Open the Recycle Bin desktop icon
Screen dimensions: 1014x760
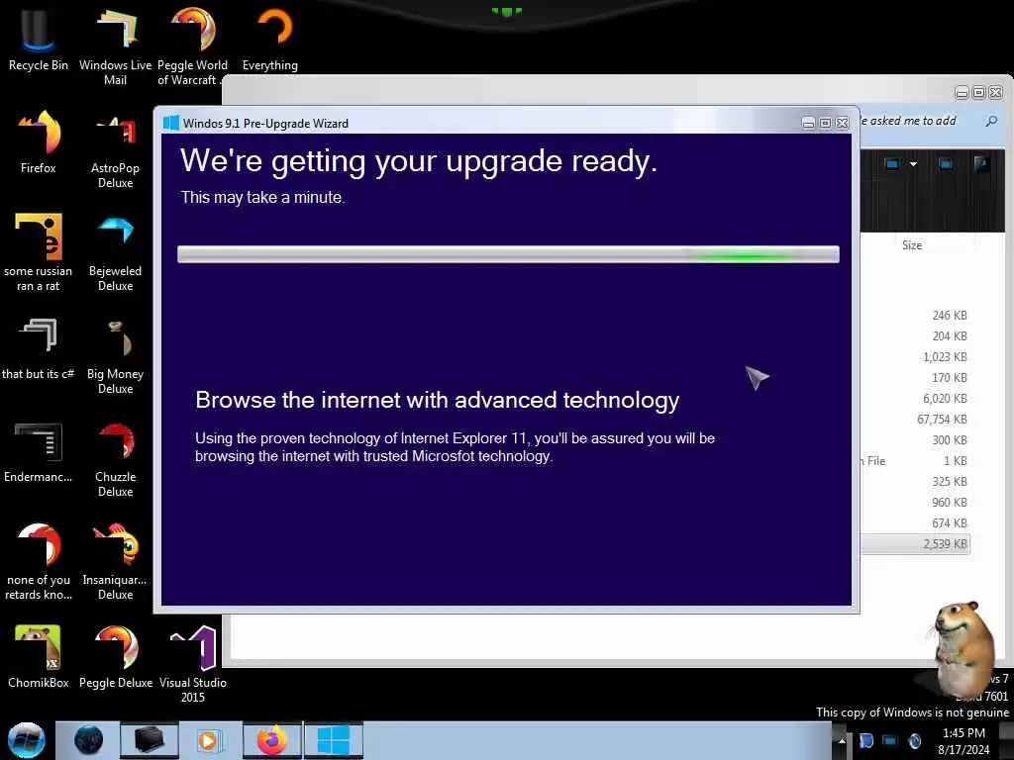click(39, 39)
